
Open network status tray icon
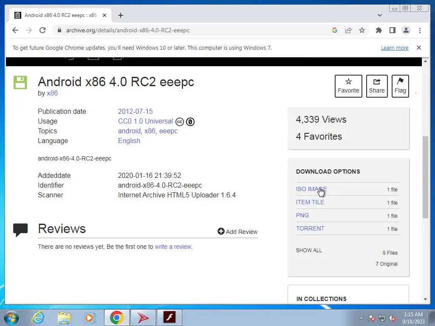click(382, 318)
